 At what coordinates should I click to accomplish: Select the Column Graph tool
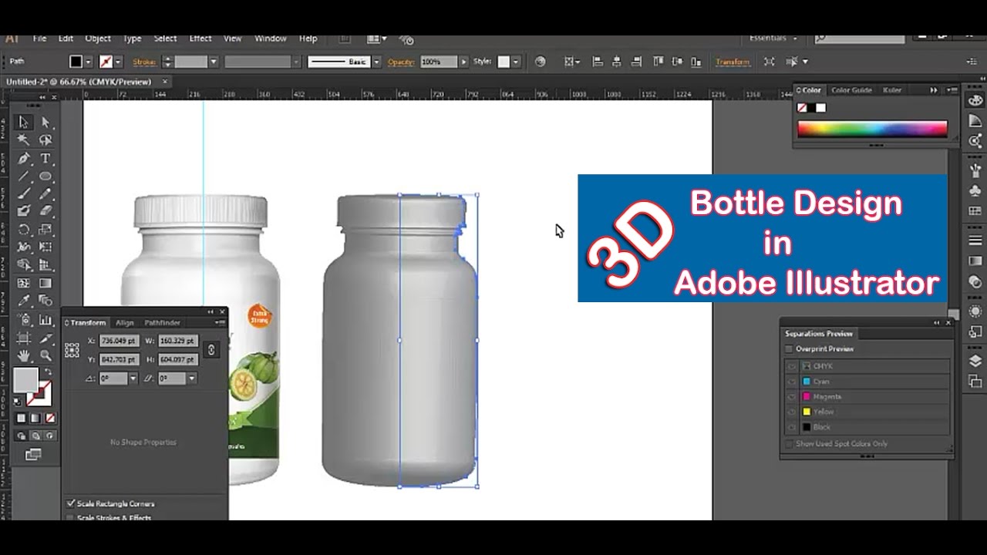(45, 319)
